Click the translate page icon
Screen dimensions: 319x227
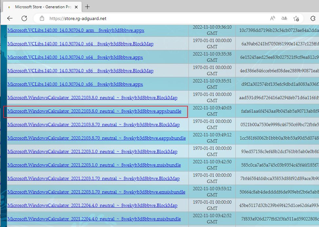[x=284, y=18]
